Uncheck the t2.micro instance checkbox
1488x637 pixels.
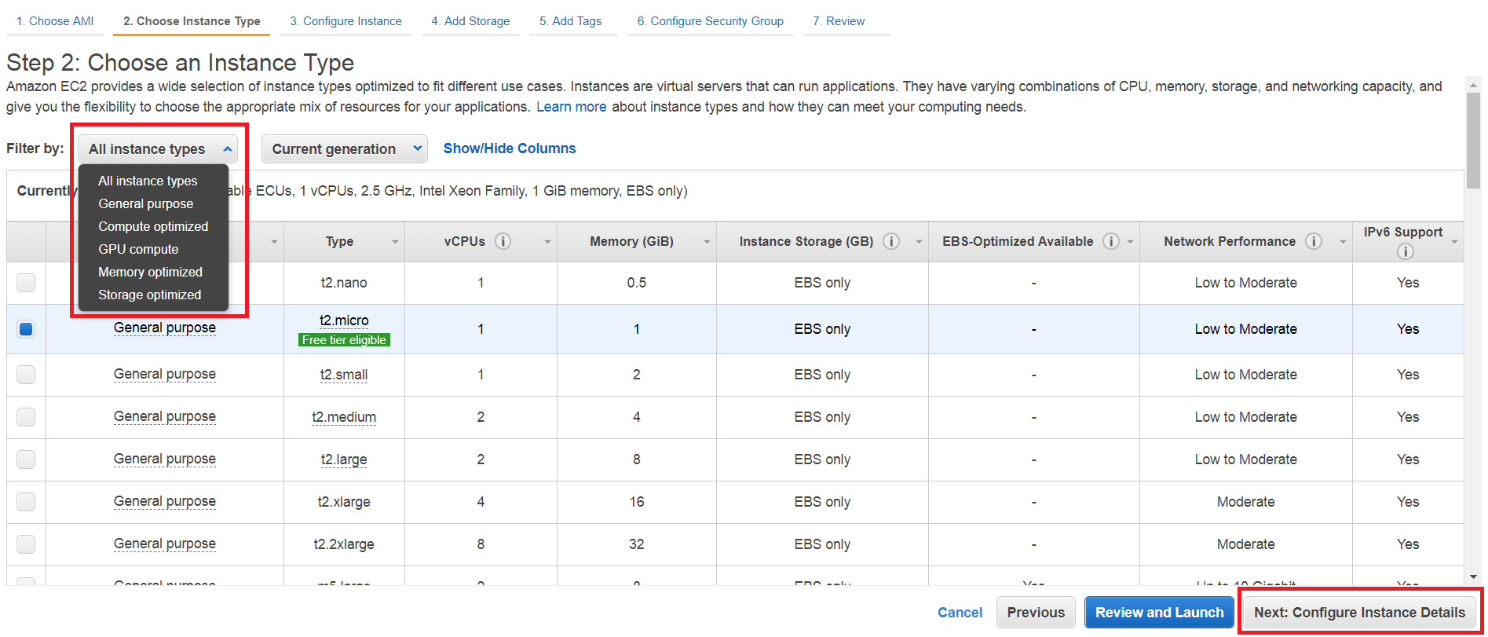26,329
